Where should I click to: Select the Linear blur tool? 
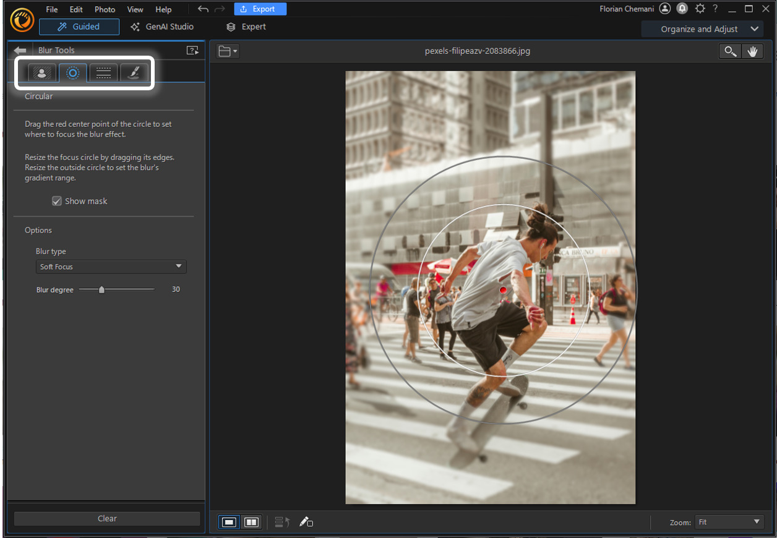(103, 72)
